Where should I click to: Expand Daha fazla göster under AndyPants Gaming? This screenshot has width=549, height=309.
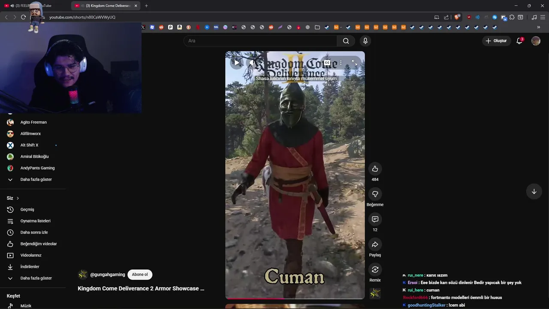[33, 179]
